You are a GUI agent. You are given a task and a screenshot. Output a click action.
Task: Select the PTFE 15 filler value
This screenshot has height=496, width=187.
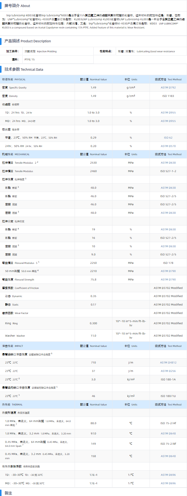click(x=30, y=59)
